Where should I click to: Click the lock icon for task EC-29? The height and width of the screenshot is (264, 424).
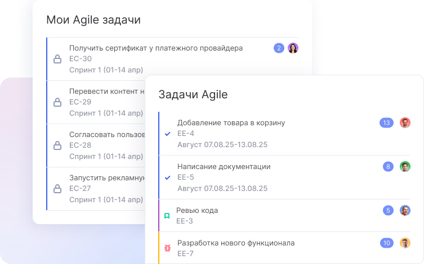(x=57, y=102)
